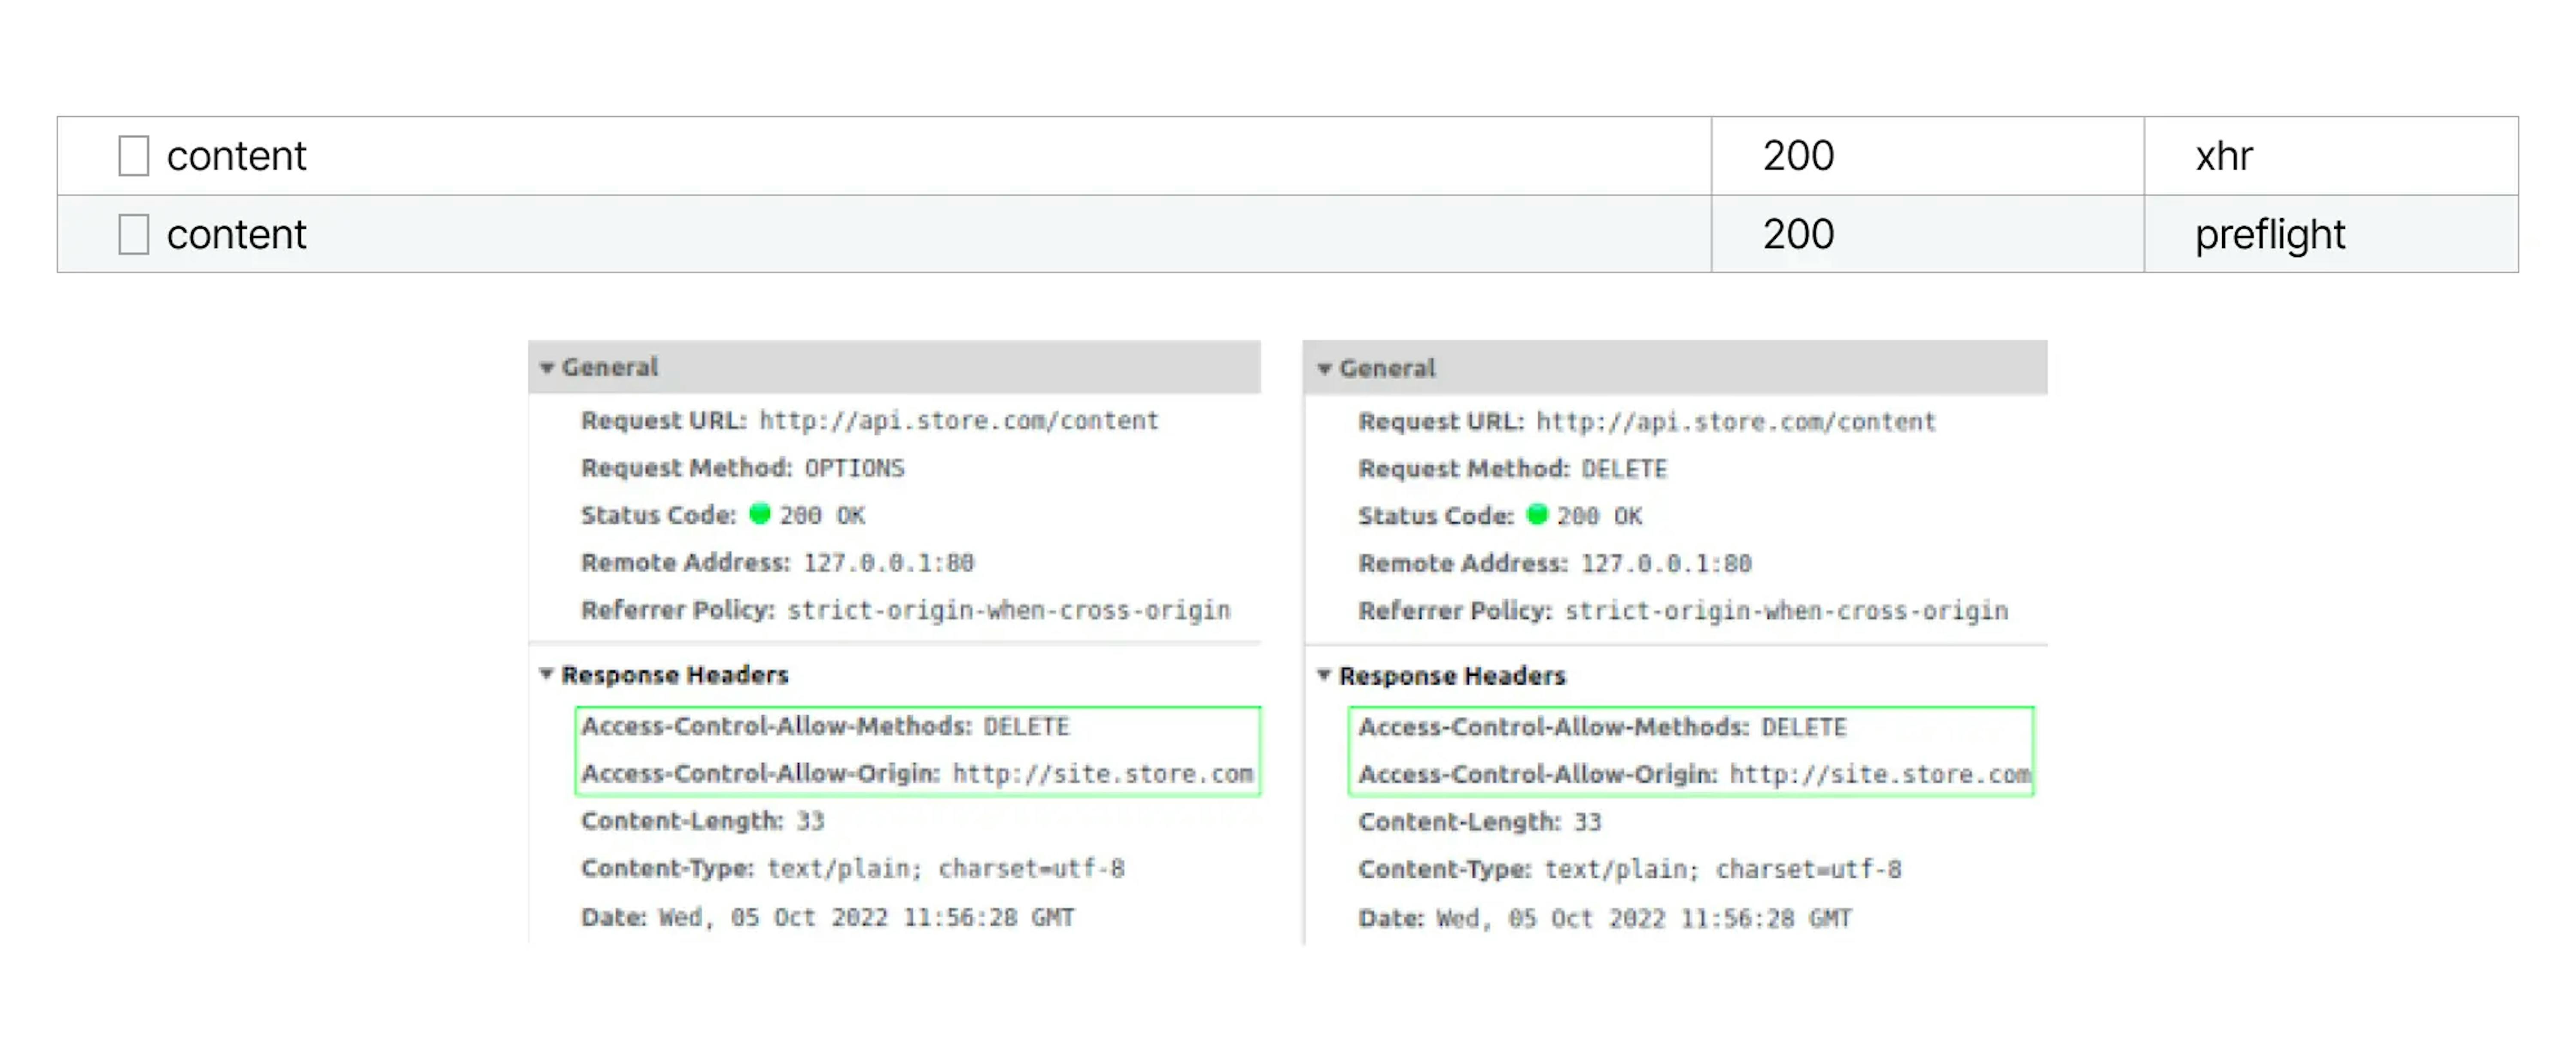The height and width of the screenshot is (1047, 2576).
Task: Tick the checkbox in the preflight content row
Action: coord(133,234)
